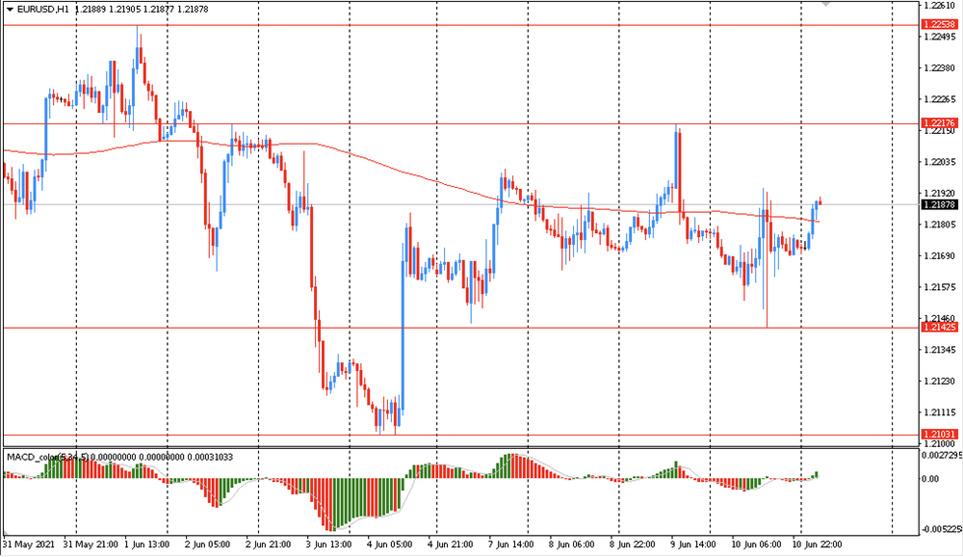Click the 8 Jun 22:00 time label
963x557 pixels.
[x=633, y=544]
